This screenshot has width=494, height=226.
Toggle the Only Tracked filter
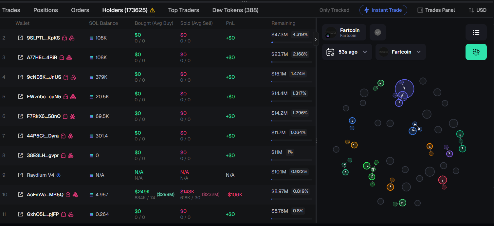334,10
